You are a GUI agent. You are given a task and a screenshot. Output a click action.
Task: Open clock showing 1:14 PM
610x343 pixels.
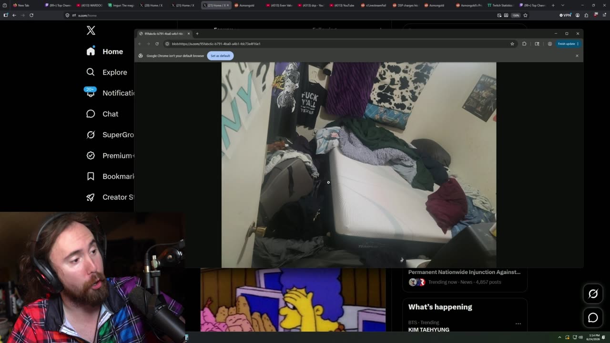[x=593, y=337]
